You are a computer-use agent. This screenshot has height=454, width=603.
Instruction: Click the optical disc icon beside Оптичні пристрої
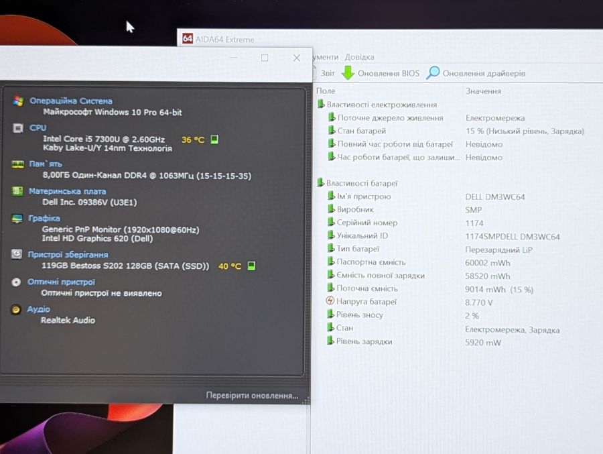pos(16,282)
